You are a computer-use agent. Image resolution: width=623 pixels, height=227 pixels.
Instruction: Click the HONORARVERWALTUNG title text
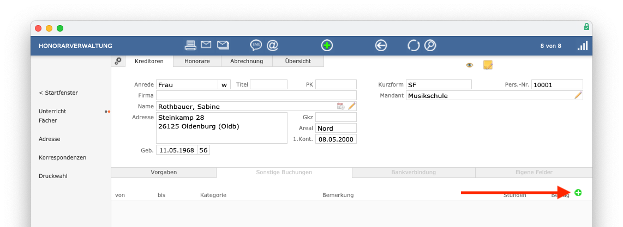pos(75,46)
